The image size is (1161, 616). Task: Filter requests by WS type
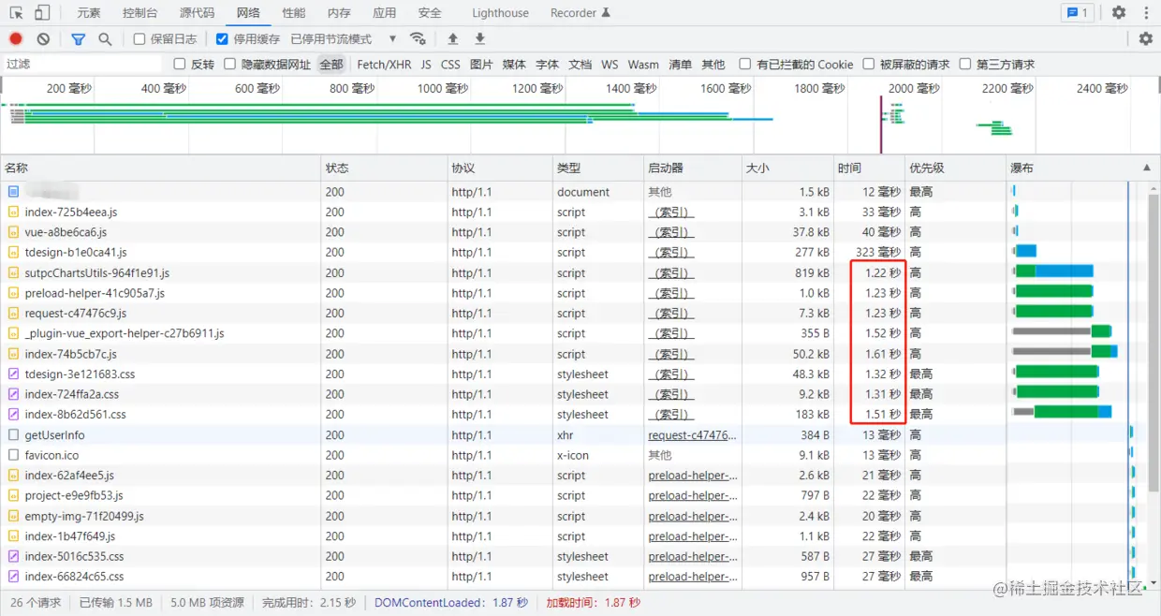(x=610, y=65)
